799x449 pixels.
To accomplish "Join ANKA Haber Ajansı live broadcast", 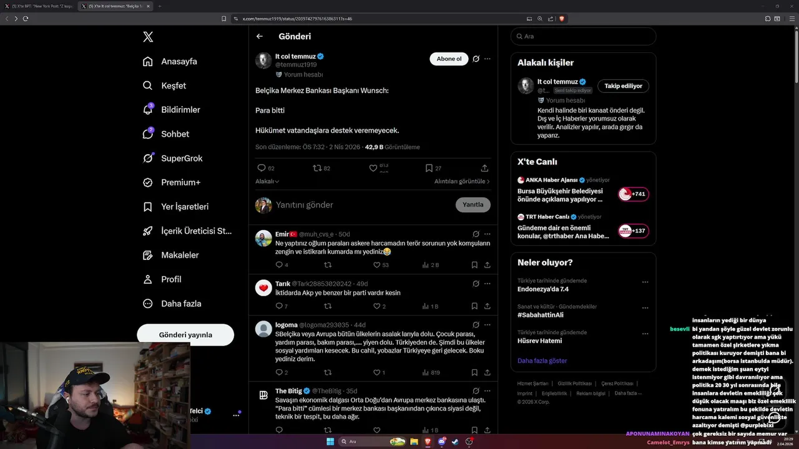I will pos(634,195).
